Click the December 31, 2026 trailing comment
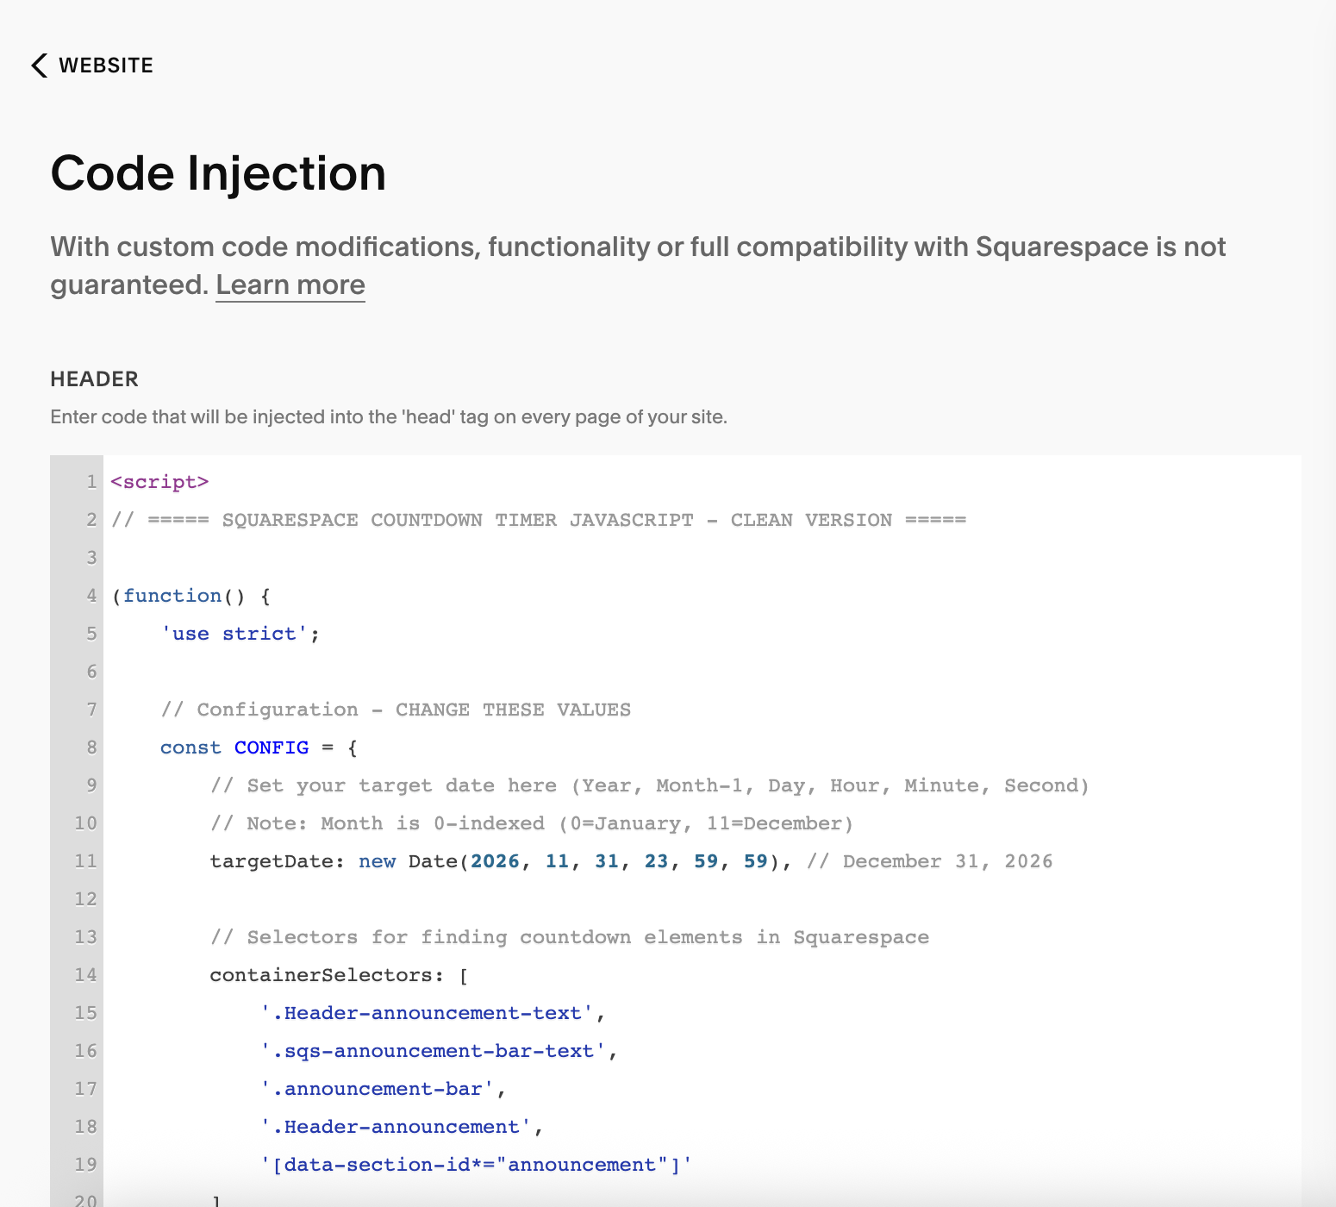1336x1207 pixels. 930,861
